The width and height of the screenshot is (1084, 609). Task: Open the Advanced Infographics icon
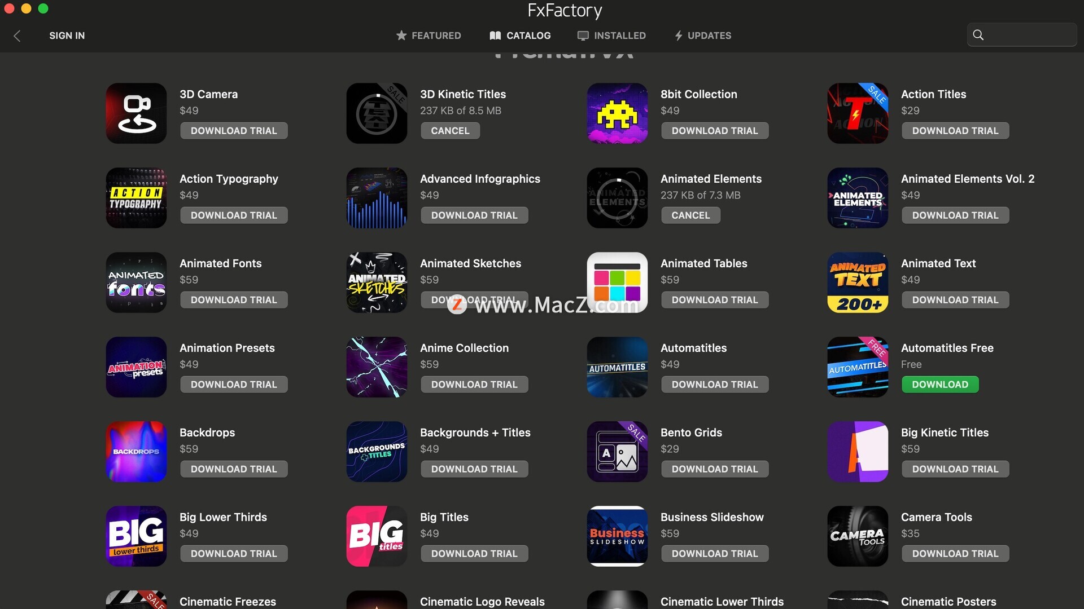pyautogui.click(x=377, y=198)
